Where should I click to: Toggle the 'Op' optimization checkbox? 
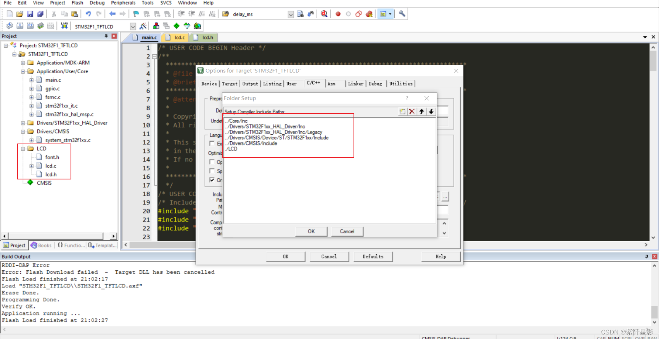[212, 162]
